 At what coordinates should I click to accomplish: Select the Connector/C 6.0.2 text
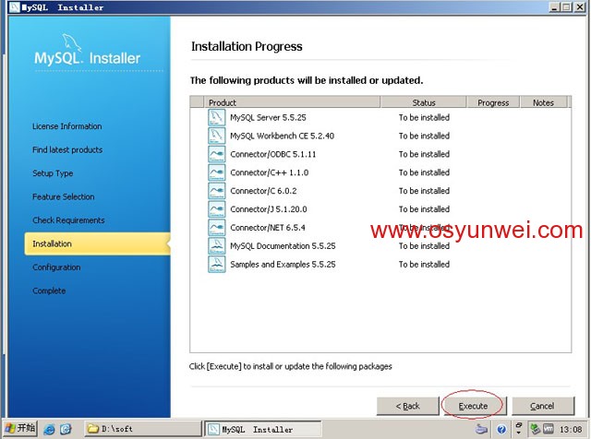click(x=263, y=191)
